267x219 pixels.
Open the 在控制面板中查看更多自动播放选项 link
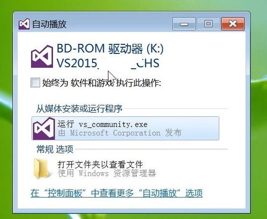(x=117, y=193)
